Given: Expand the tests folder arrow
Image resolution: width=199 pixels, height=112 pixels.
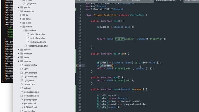Looking at the screenshot, I should (x=19, y=57).
